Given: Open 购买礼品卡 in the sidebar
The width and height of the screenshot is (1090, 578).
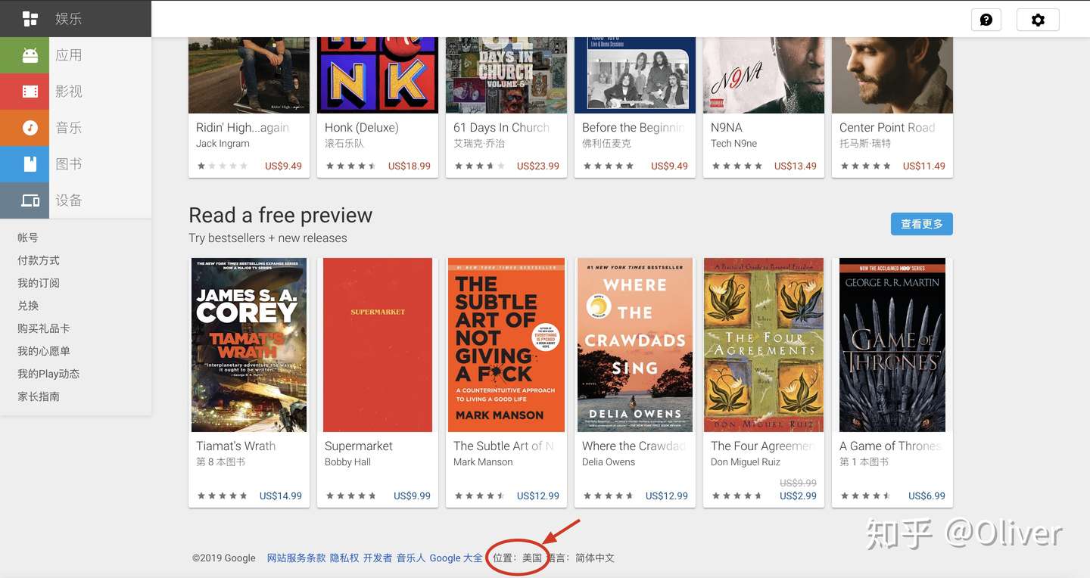Looking at the screenshot, I should [44, 328].
